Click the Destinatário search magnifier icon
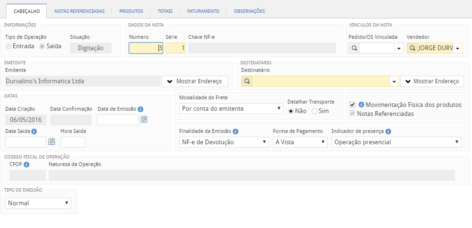 [246, 81]
